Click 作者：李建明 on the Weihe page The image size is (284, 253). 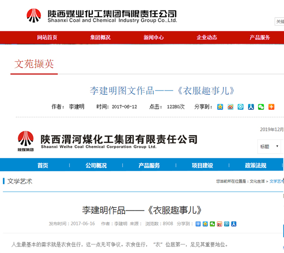pos(114,224)
